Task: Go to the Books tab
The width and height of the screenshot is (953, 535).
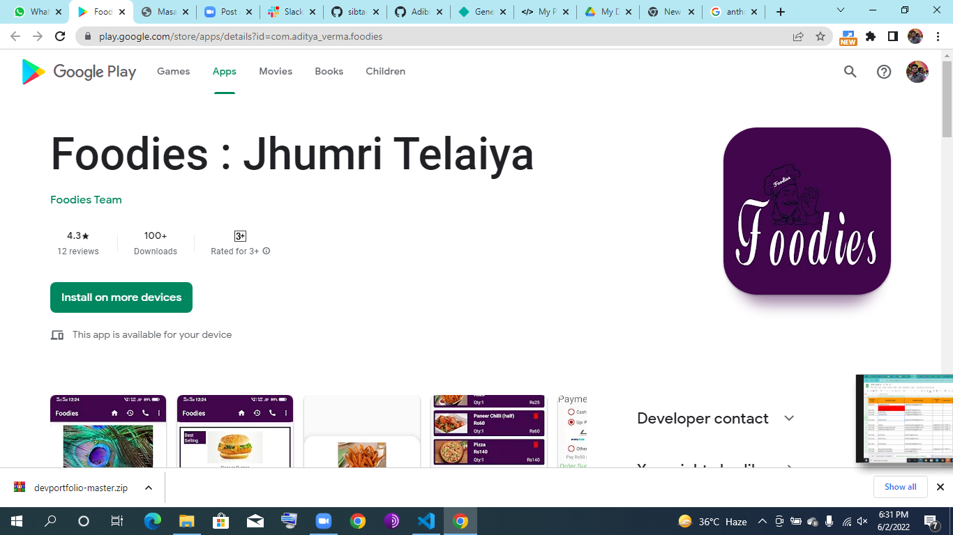Action: pyautogui.click(x=329, y=71)
